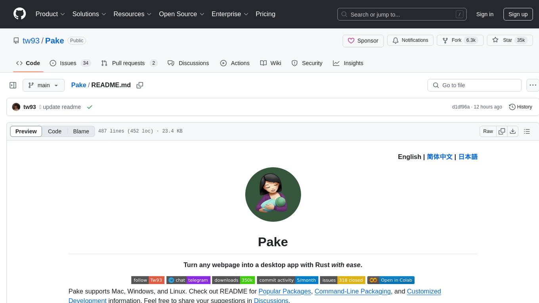Expand the Open Source menu
This screenshot has height=303, width=539.
pyautogui.click(x=182, y=14)
